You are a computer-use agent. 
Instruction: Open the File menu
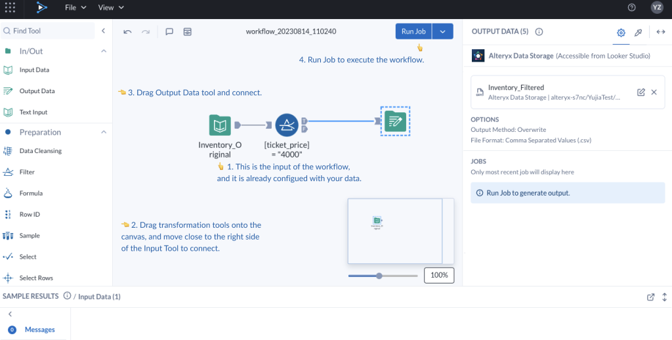pyautogui.click(x=75, y=7)
